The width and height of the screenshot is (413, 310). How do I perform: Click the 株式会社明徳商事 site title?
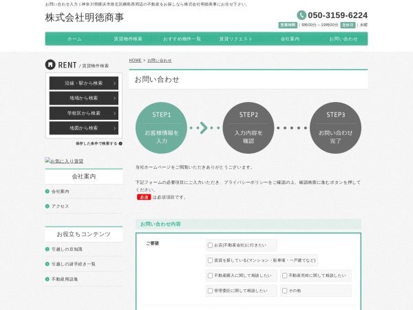[x=84, y=18]
